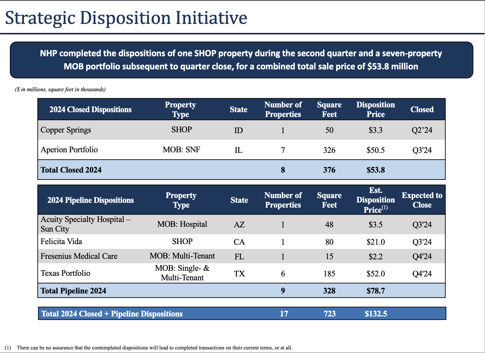Click the 2024 Pipeline Dispositions header
This screenshot has width=485, height=353.
tap(90, 200)
